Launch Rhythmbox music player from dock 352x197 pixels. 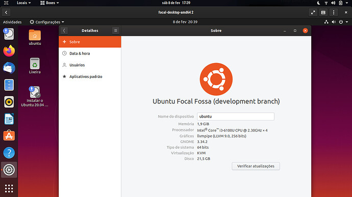[9, 102]
